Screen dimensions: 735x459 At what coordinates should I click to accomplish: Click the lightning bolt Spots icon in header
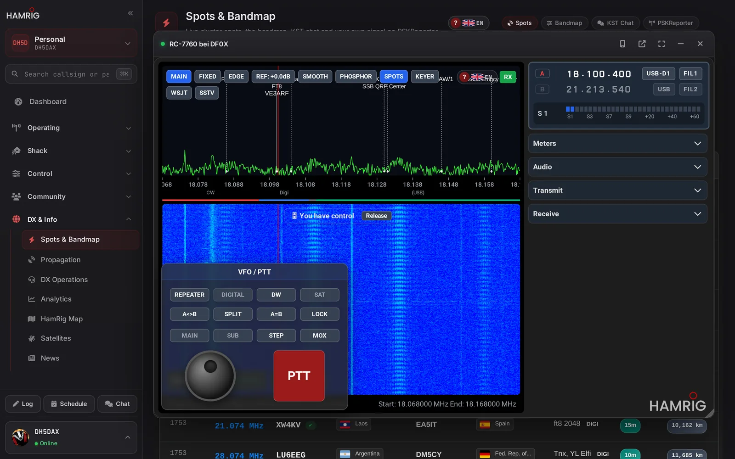pos(166,22)
